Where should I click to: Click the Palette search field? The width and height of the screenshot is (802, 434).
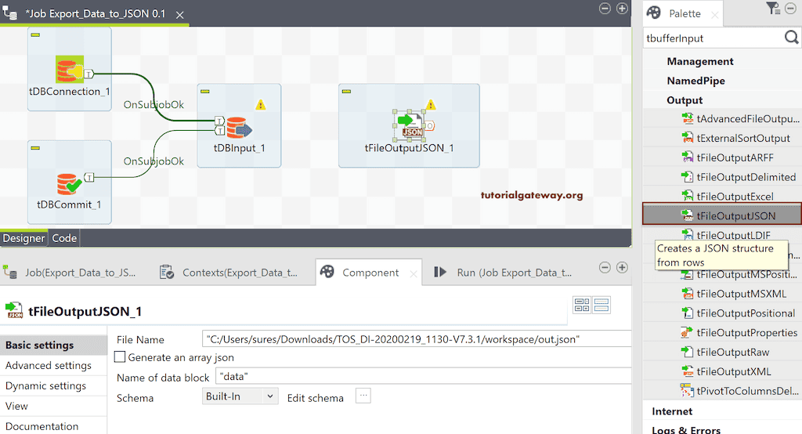pyautogui.click(x=713, y=38)
